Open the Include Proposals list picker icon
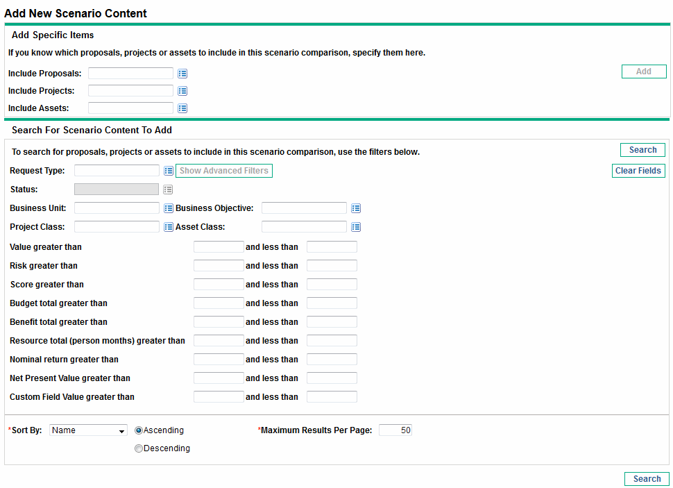Viewport: 673px width, 488px height. coord(182,74)
